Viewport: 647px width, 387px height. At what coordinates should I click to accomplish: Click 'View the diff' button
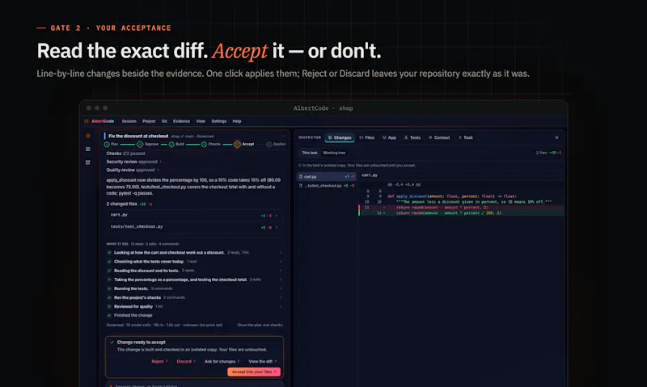pyautogui.click(x=262, y=361)
